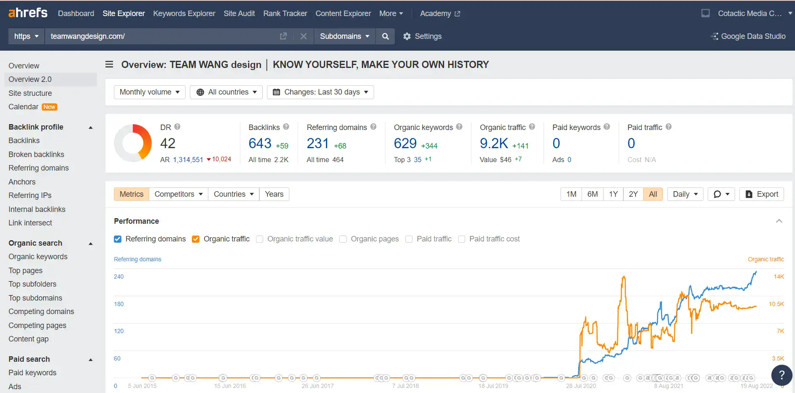Click the 629 organic keywords count
This screenshot has width=795, height=393.
coord(405,144)
